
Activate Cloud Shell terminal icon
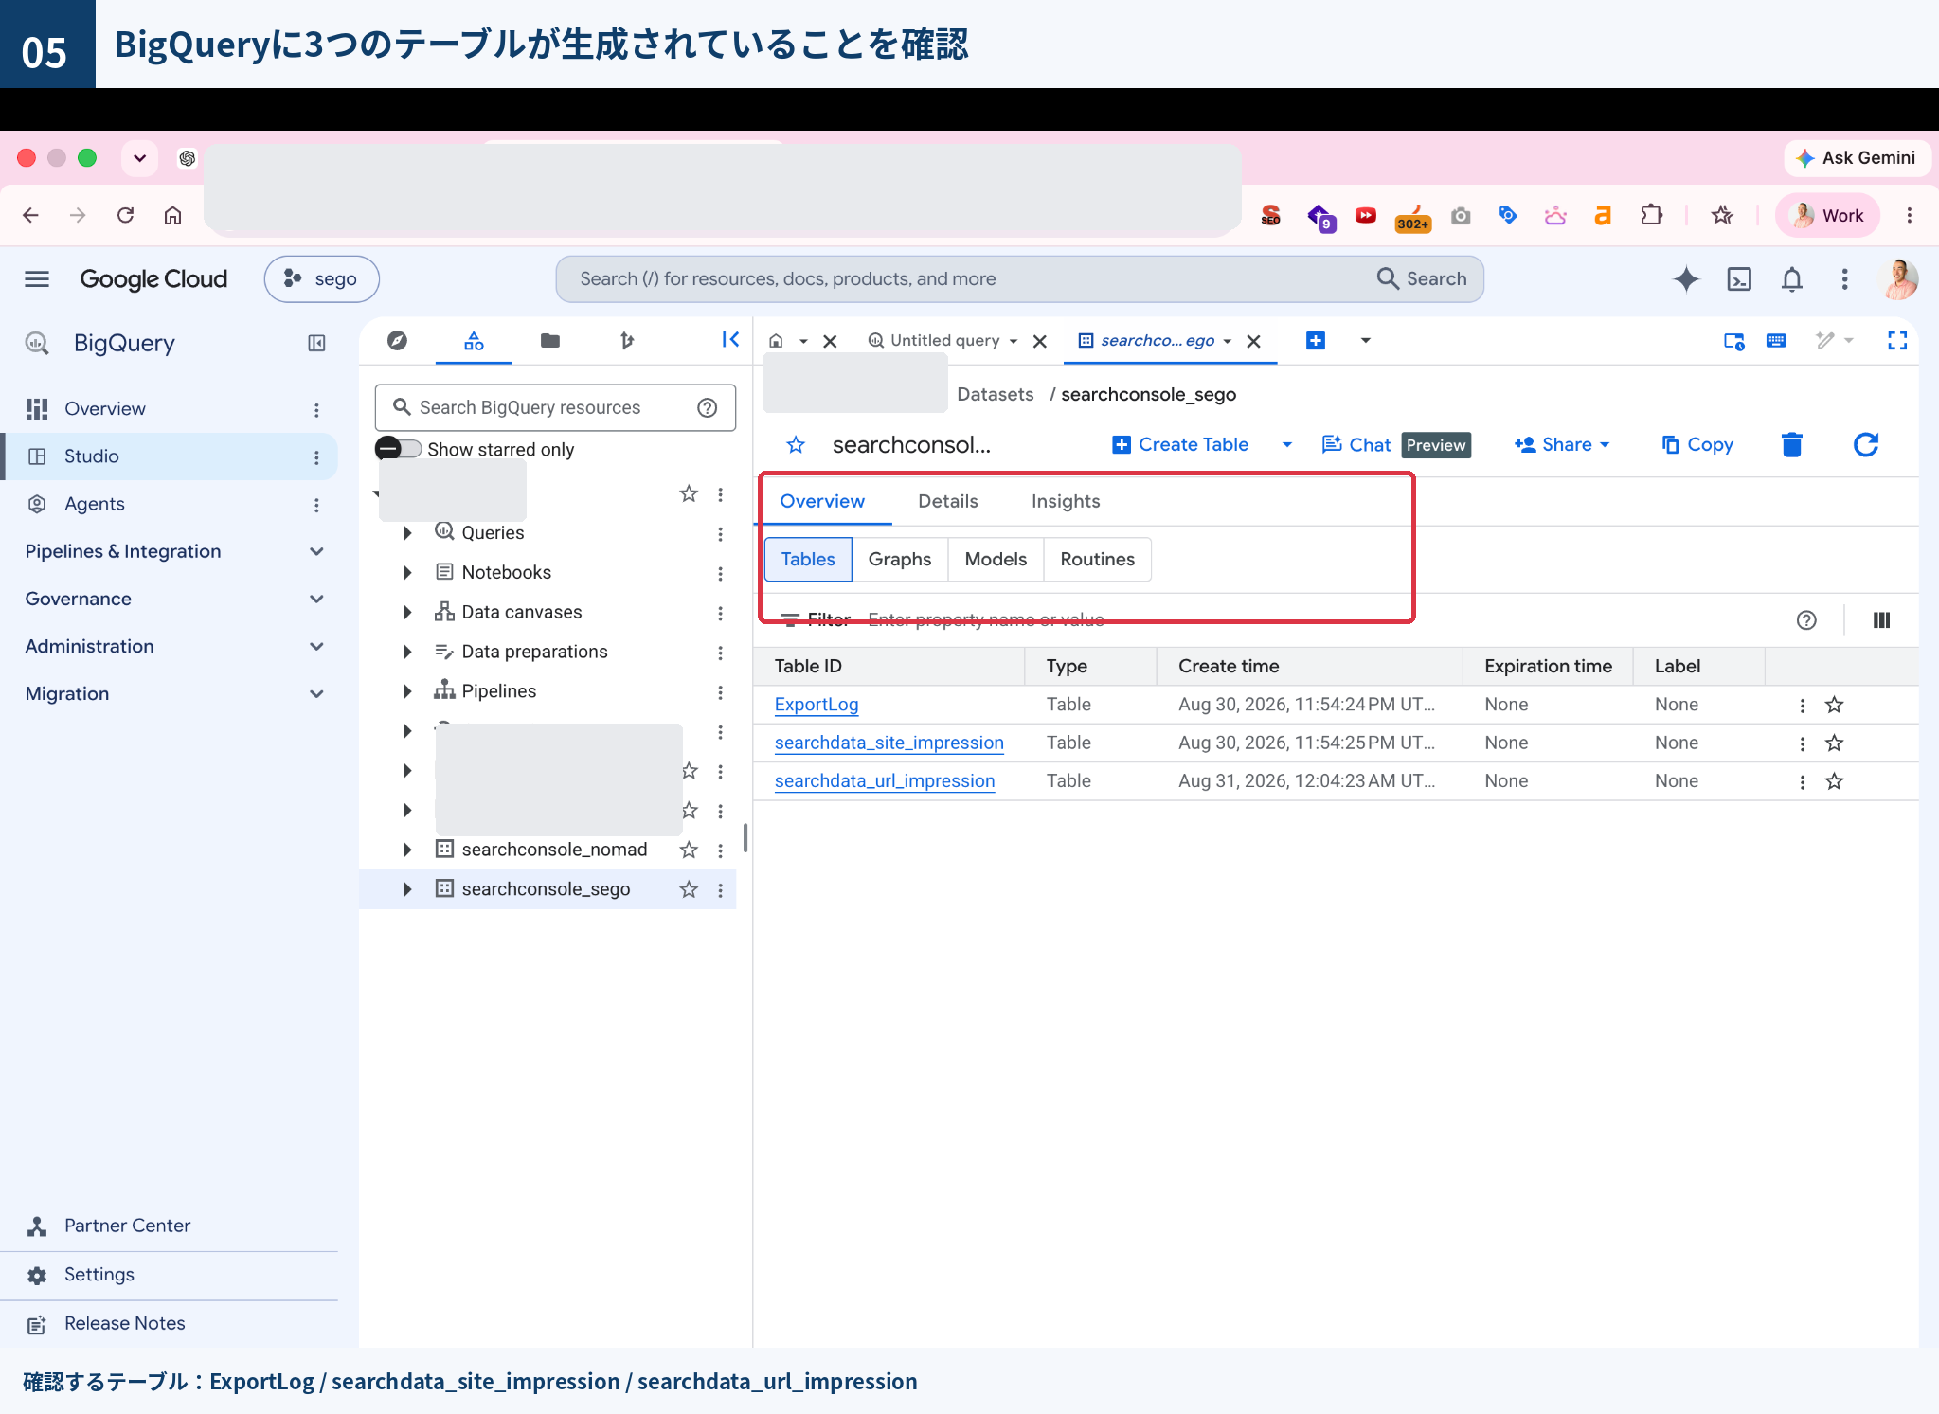pyautogui.click(x=1739, y=278)
